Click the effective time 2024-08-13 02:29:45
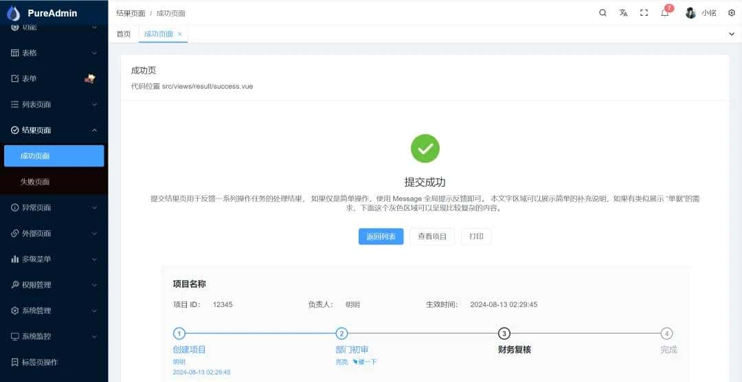Viewport: 742px width, 382px height. click(x=504, y=305)
